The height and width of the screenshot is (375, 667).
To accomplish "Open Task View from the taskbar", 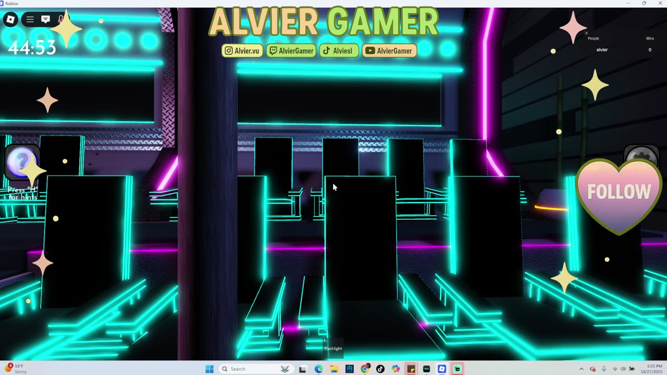I will tap(302, 369).
